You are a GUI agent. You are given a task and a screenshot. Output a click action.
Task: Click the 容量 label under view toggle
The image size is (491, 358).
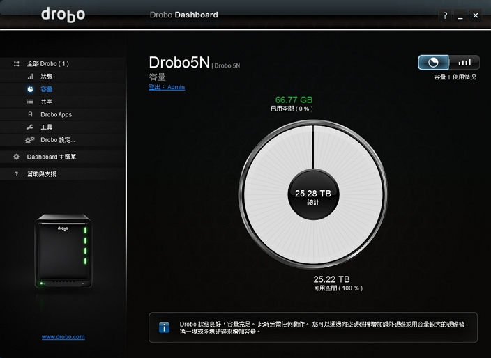point(439,77)
